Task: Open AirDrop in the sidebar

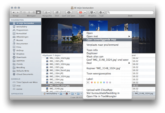Action: coord(25,50)
